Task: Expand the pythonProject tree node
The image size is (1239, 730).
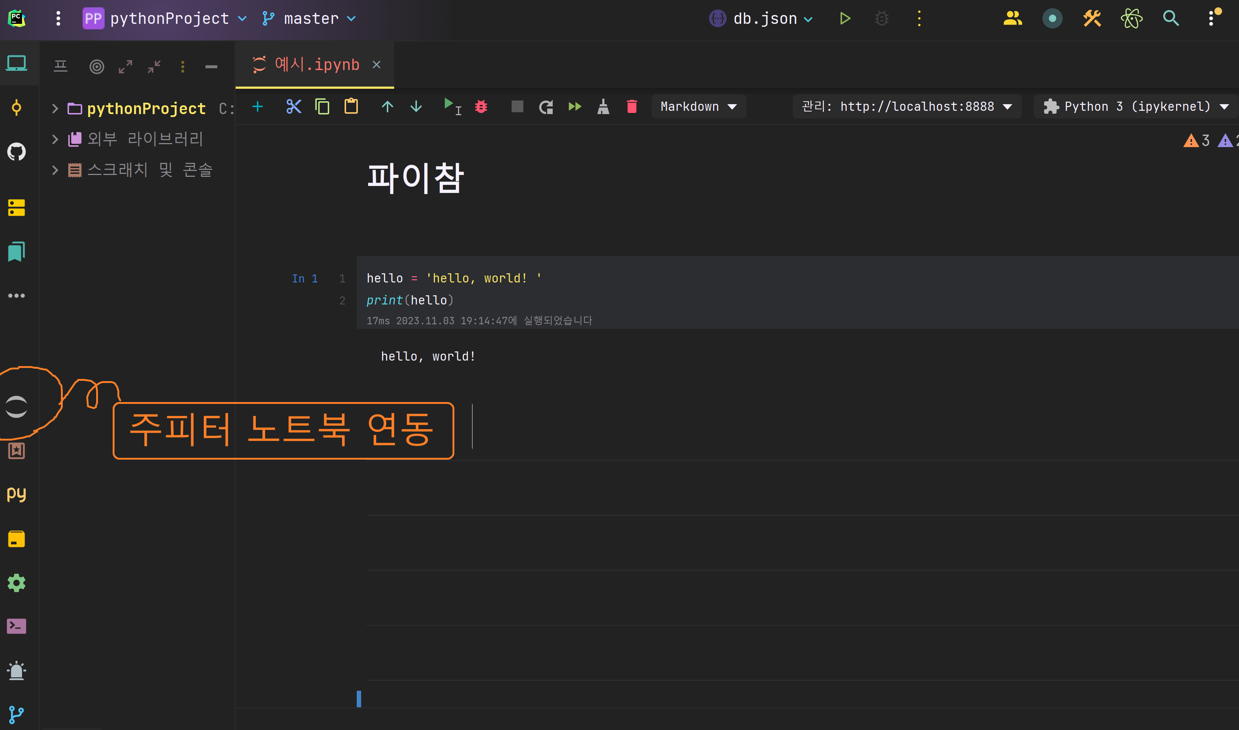Action: click(x=55, y=109)
